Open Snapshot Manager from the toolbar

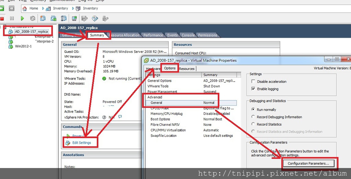coord(64,18)
